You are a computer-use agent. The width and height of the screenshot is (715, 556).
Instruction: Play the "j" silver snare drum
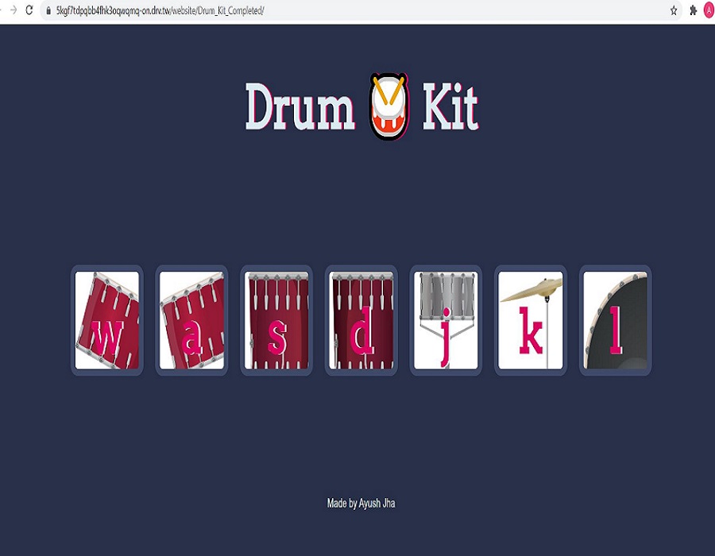click(x=446, y=320)
